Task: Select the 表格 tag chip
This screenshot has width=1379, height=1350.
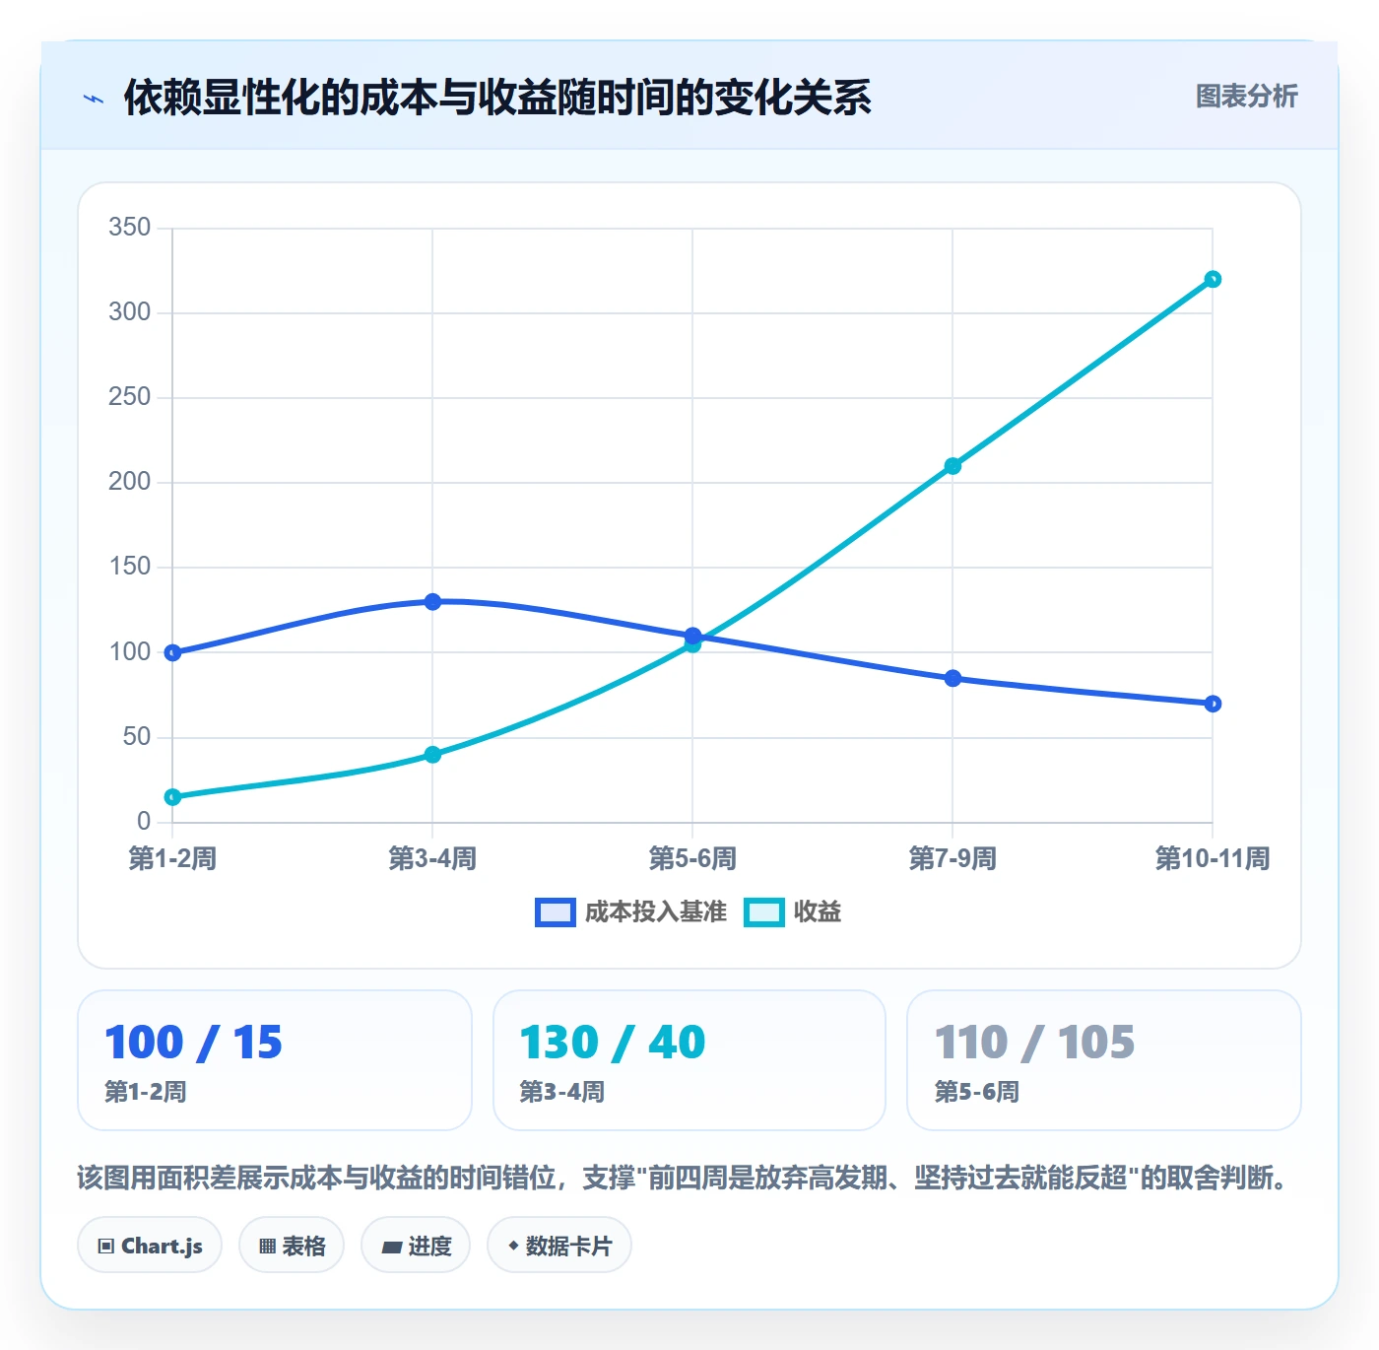Action: pyautogui.click(x=292, y=1246)
